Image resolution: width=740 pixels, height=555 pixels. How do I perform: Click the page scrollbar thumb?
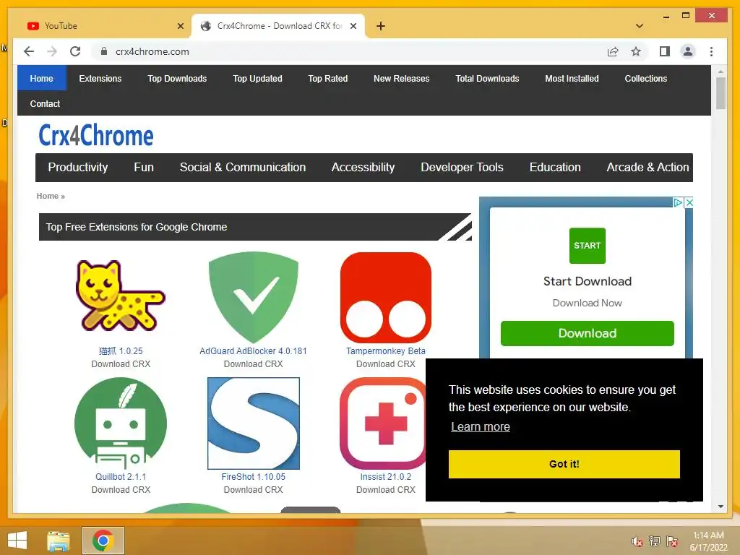pos(720,93)
